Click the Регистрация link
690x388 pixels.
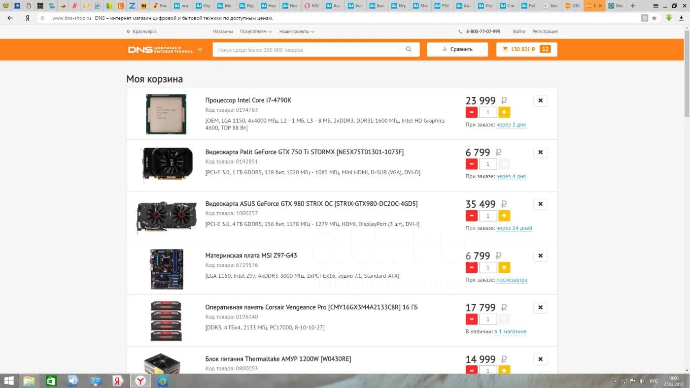pos(545,32)
